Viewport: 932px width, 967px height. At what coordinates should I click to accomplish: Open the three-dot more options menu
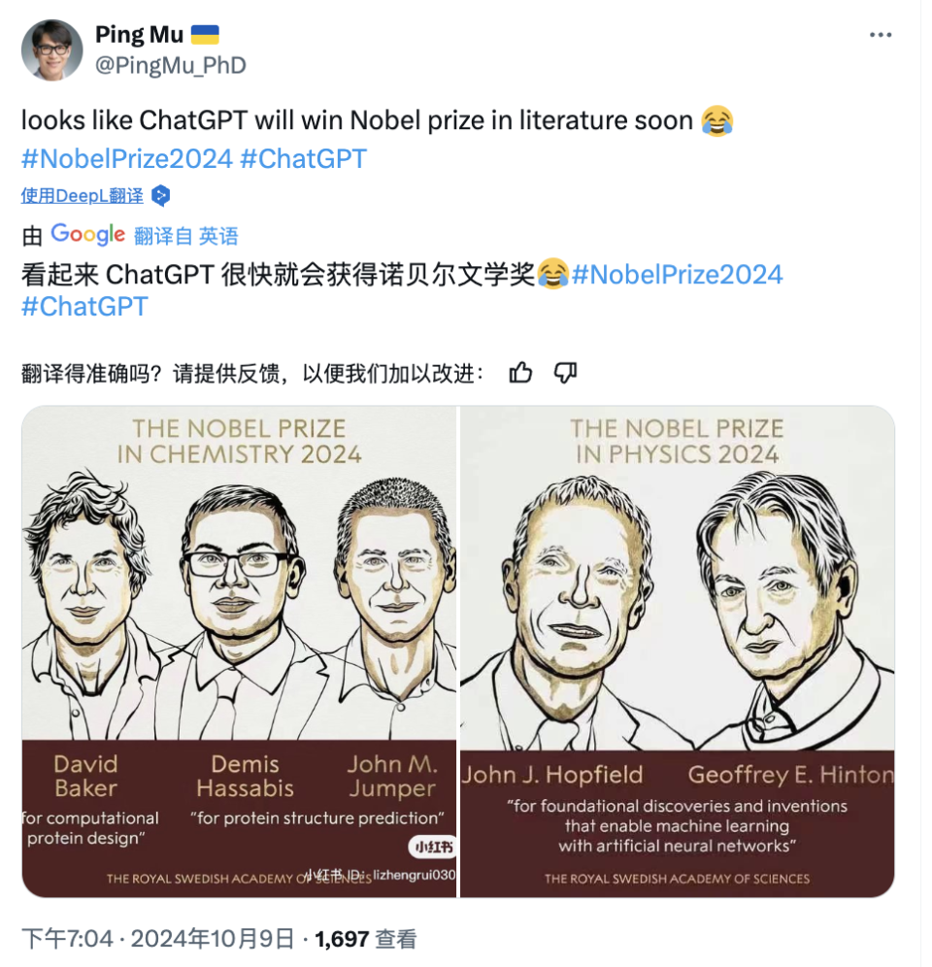tap(881, 35)
